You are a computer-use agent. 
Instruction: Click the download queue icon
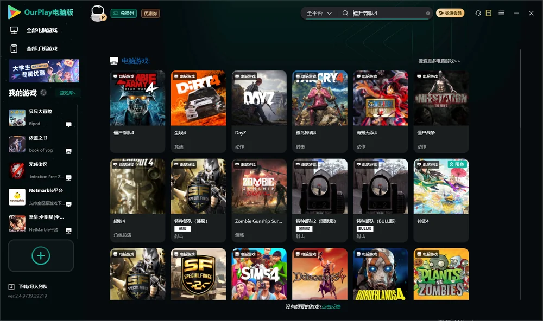11,286
